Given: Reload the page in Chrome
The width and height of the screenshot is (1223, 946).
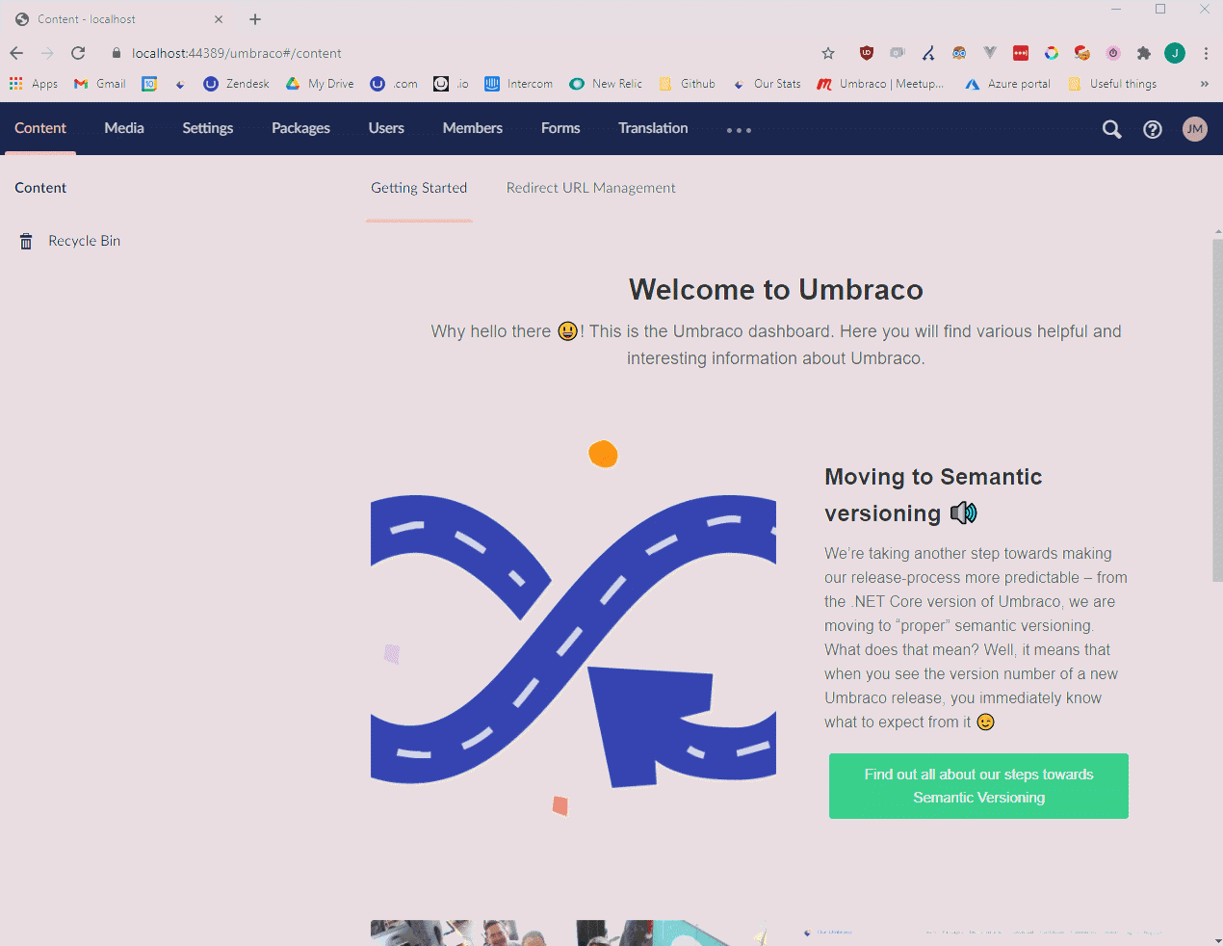Looking at the screenshot, I should [78, 53].
